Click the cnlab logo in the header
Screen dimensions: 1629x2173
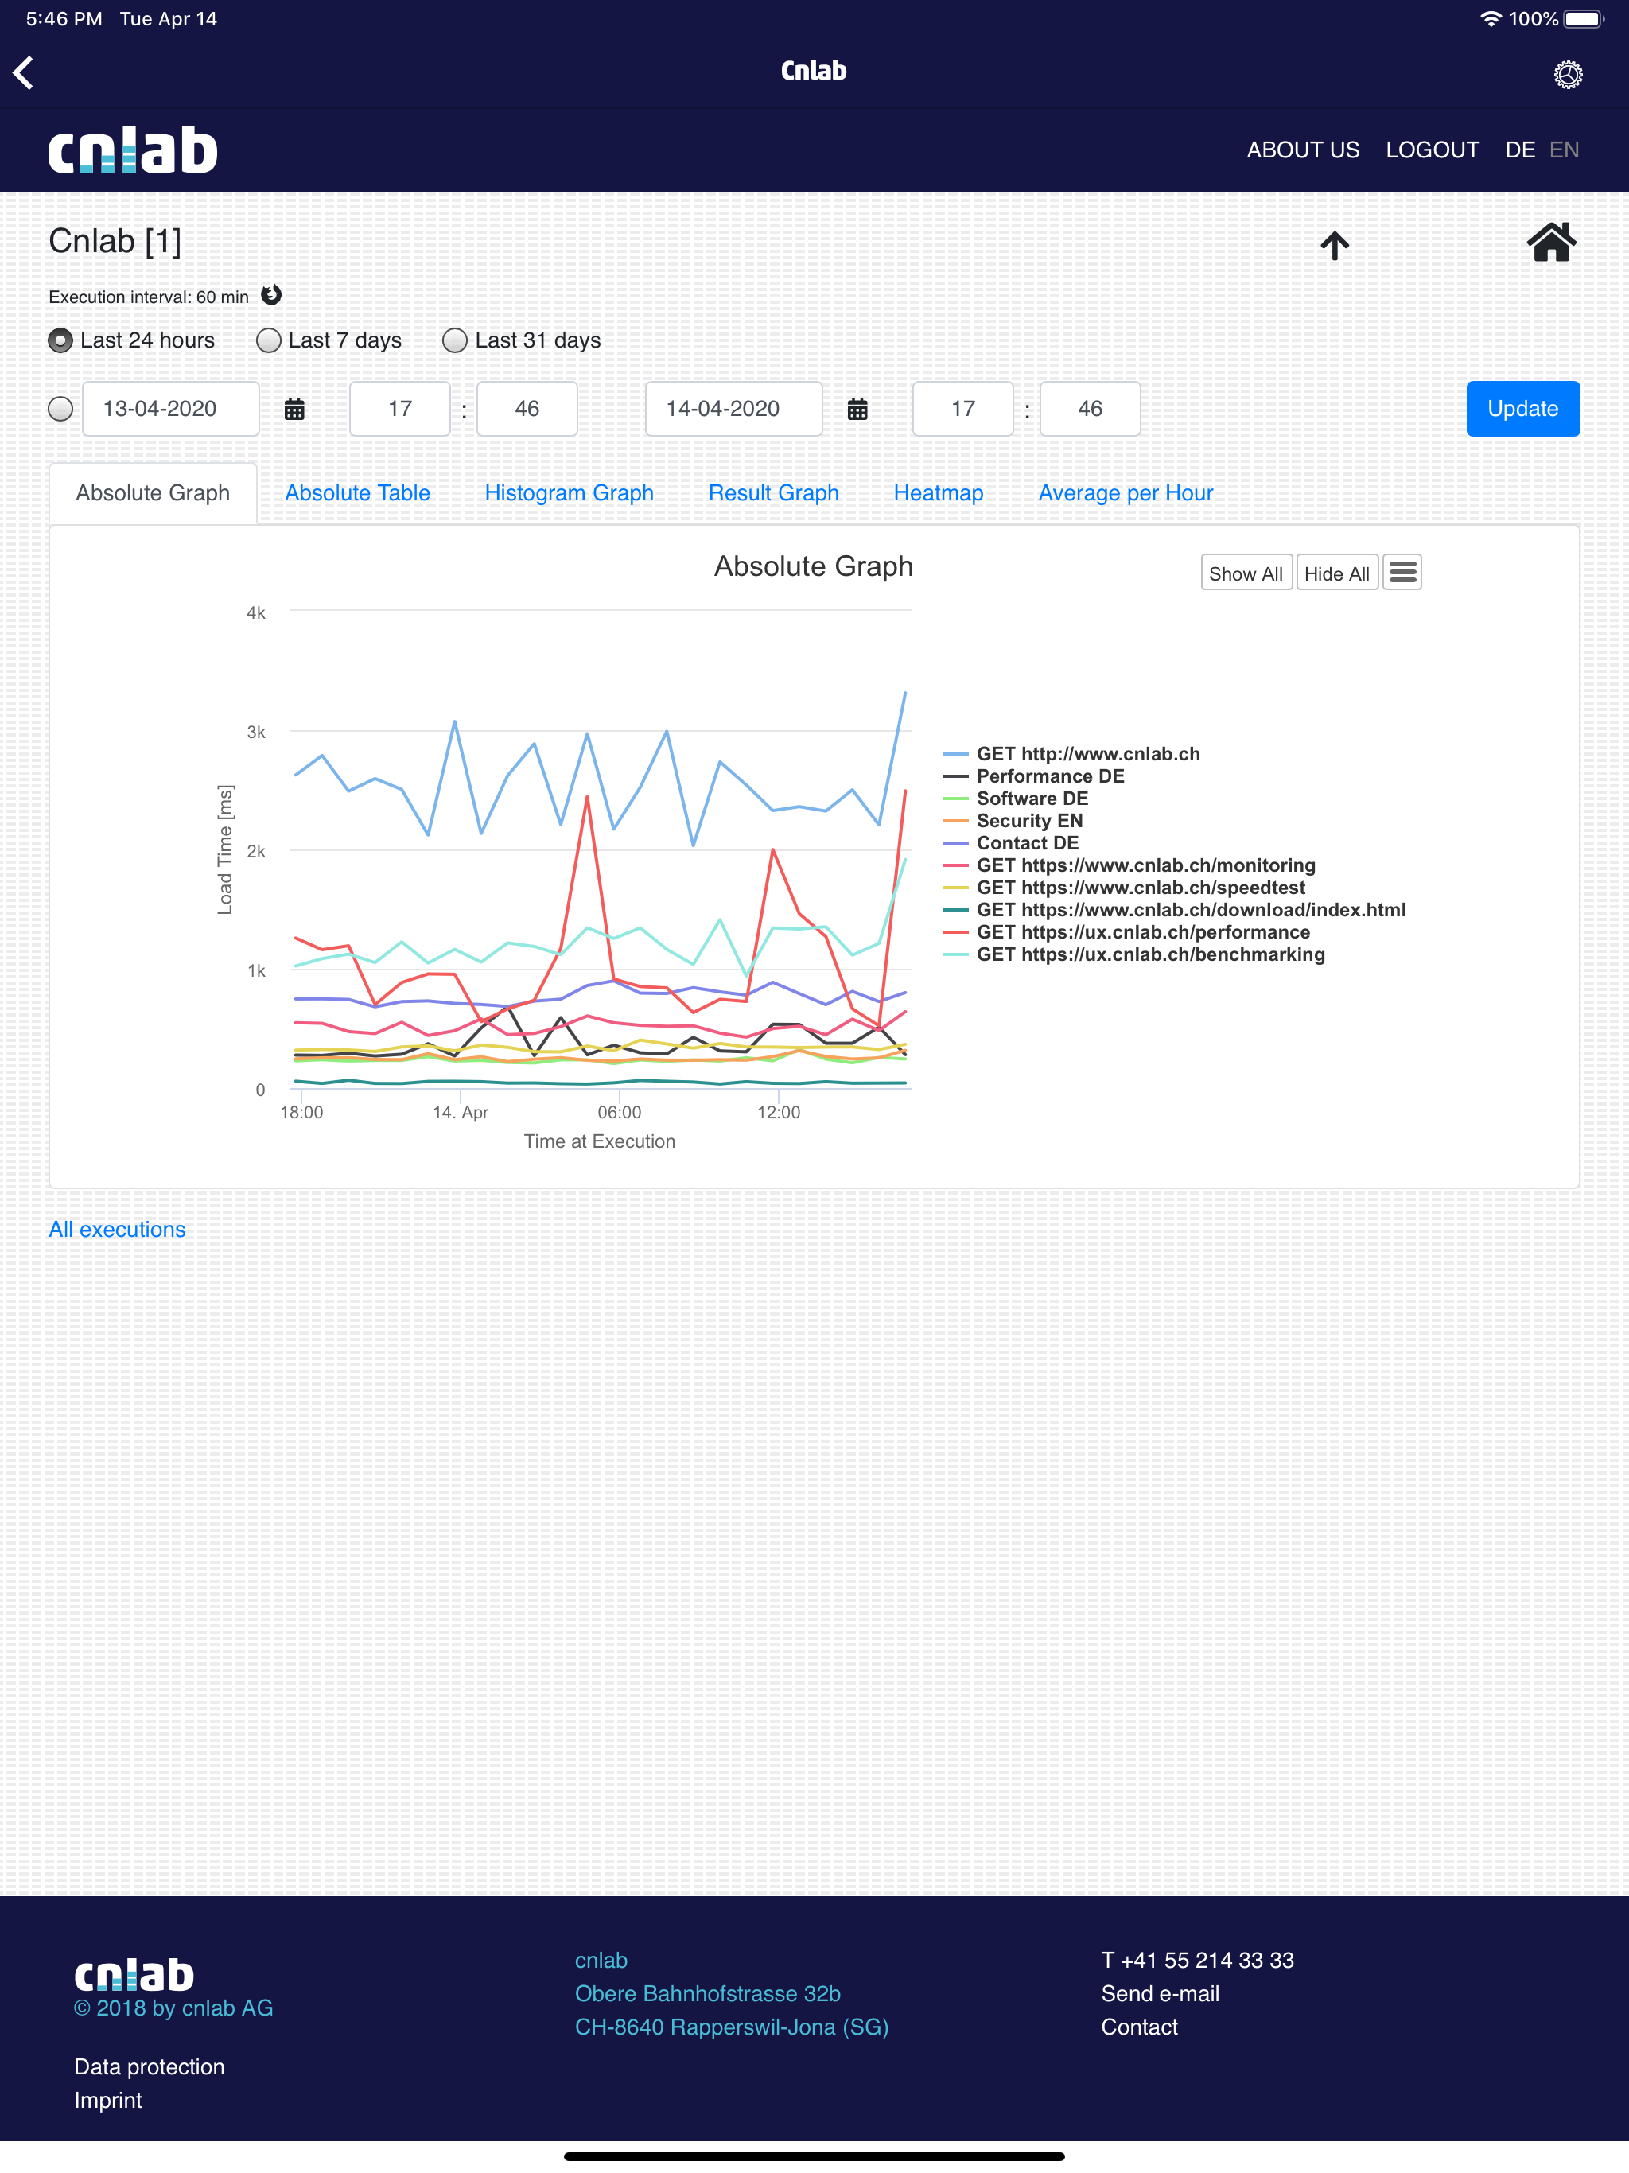(133, 150)
